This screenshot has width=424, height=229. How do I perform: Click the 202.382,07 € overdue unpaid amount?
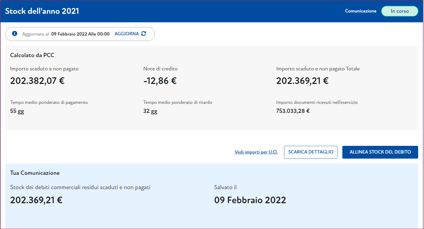[37, 81]
